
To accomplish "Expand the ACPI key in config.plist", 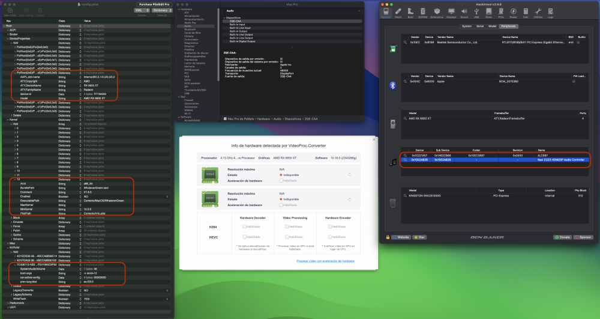I will (x=8, y=30).
